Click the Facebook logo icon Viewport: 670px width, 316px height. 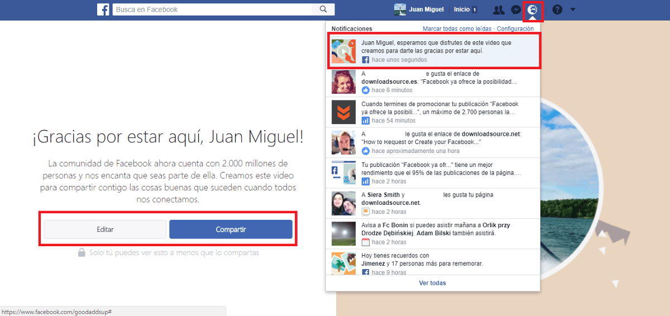coord(103,9)
